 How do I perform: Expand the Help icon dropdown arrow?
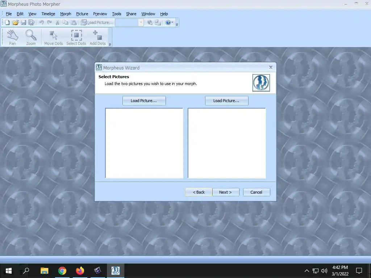(x=172, y=22)
